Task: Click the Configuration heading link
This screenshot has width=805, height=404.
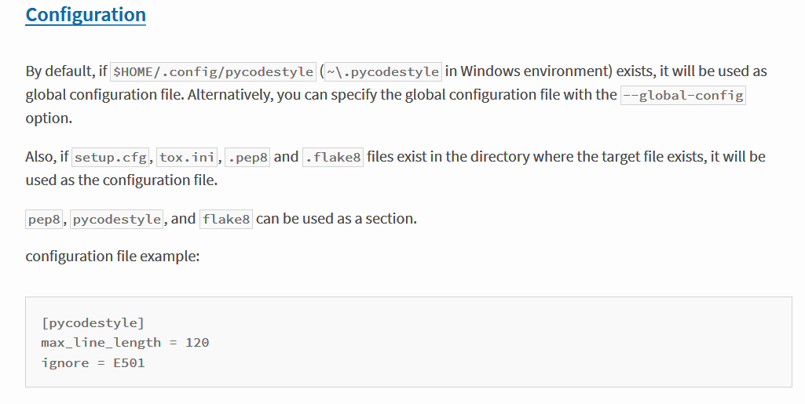Action: pos(86,15)
